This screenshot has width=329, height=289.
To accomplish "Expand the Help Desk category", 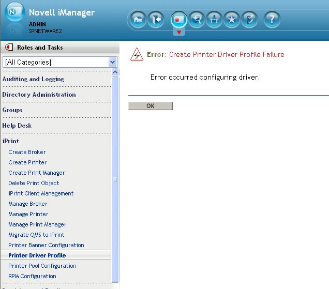I will pos(17,126).
